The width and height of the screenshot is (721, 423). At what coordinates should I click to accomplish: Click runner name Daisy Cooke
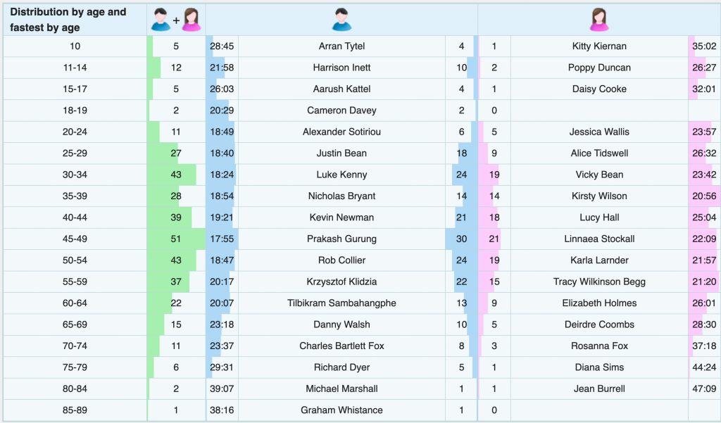(x=599, y=89)
